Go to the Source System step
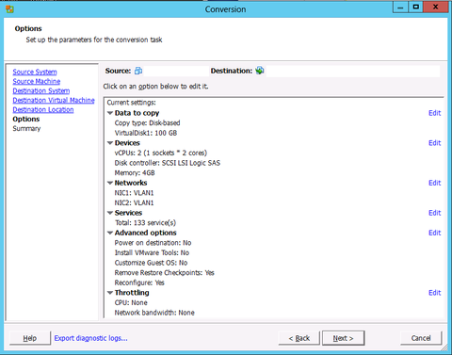Image resolution: width=452 pixels, height=355 pixels. click(35, 72)
